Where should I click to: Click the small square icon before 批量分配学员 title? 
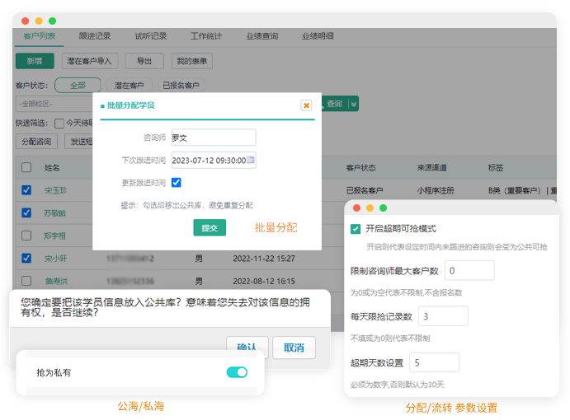tap(102, 106)
